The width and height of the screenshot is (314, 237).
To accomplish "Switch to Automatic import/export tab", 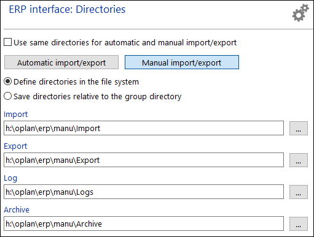I will pyautogui.click(x=61, y=62).
